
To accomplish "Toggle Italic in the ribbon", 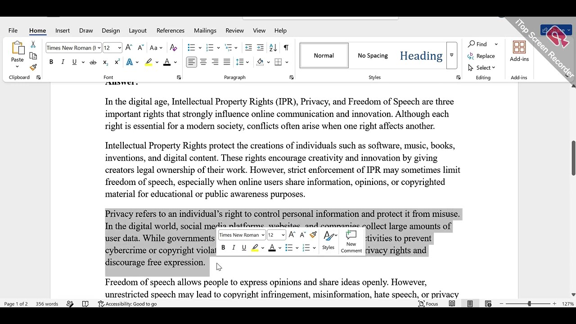I will [63, 62].
